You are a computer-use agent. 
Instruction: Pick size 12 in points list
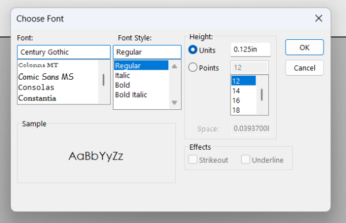point(243,81)
